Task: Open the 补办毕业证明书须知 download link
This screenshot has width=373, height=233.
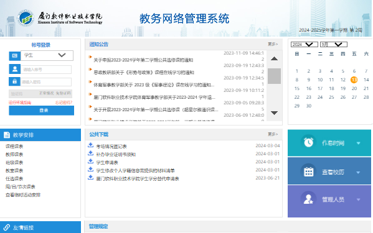Action: tap(116, 155)
